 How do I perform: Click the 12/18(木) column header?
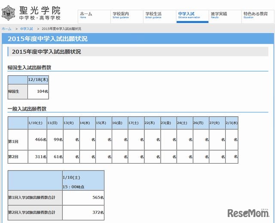38,80
